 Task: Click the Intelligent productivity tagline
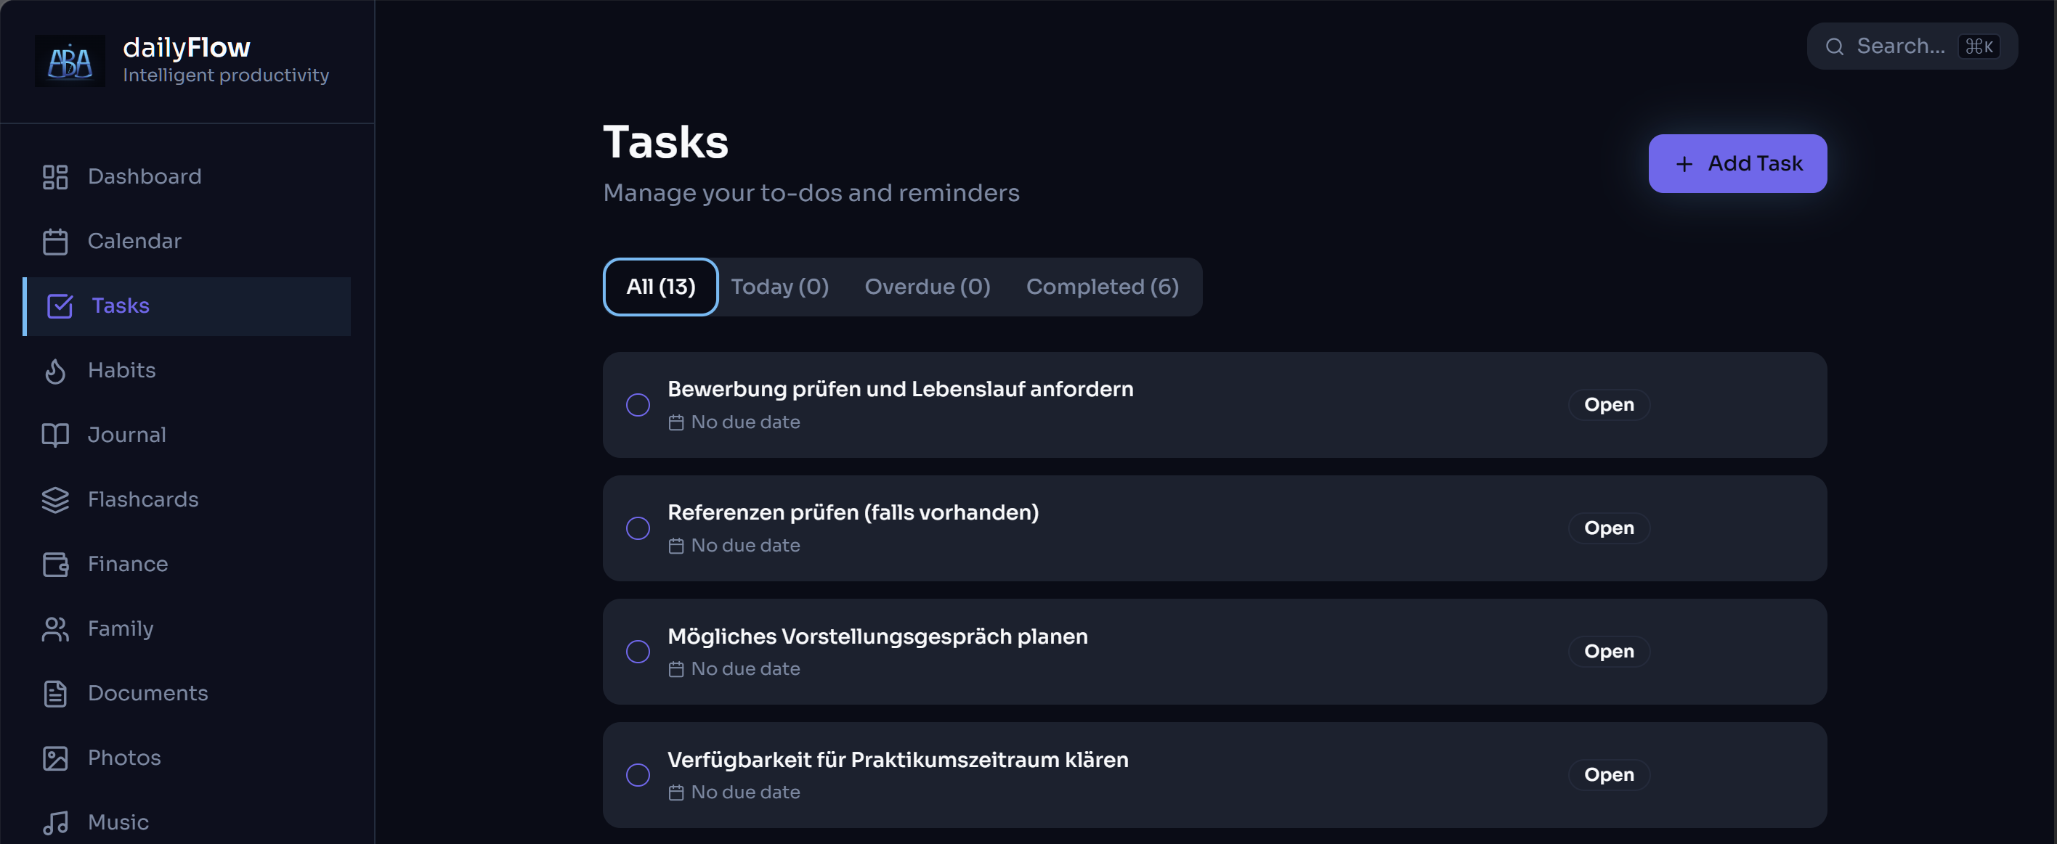coord(226,75)
